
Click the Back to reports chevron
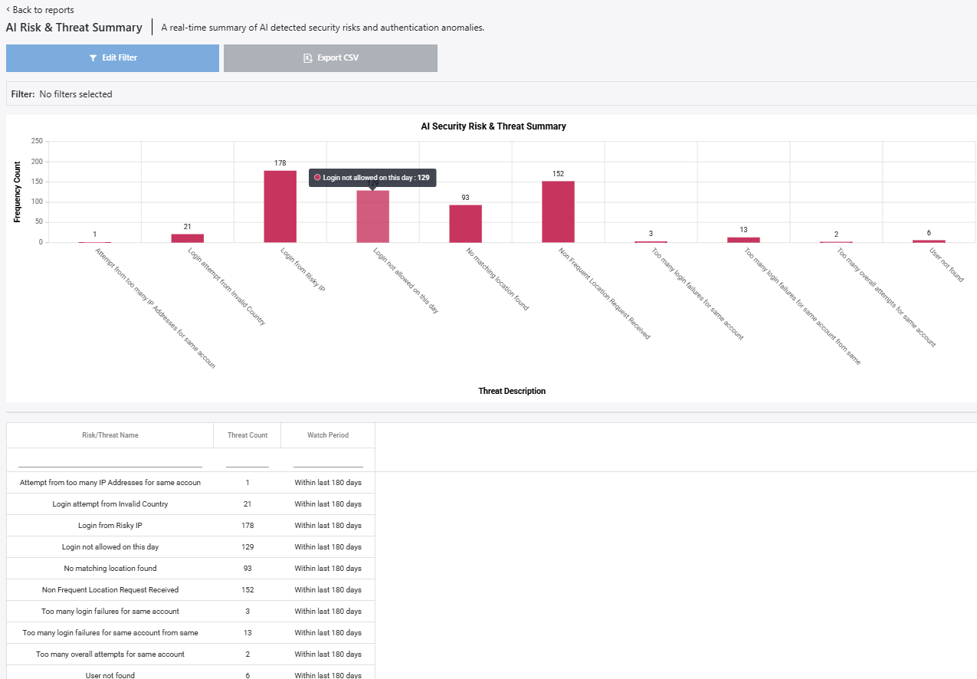click(8, 10)
